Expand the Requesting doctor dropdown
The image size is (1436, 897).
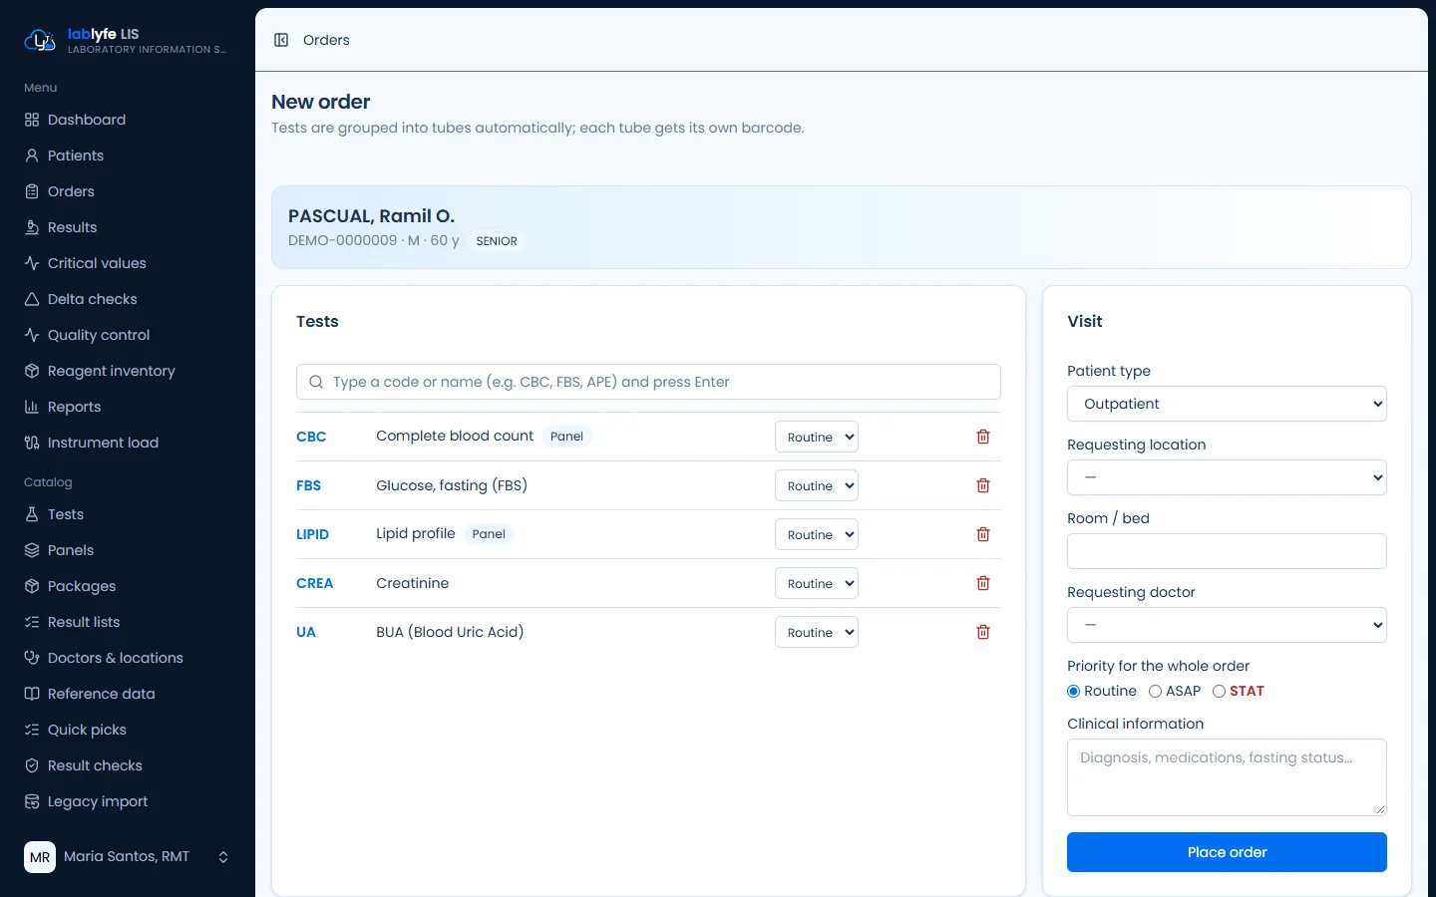pyautogui.click(x=1227, y=625)
